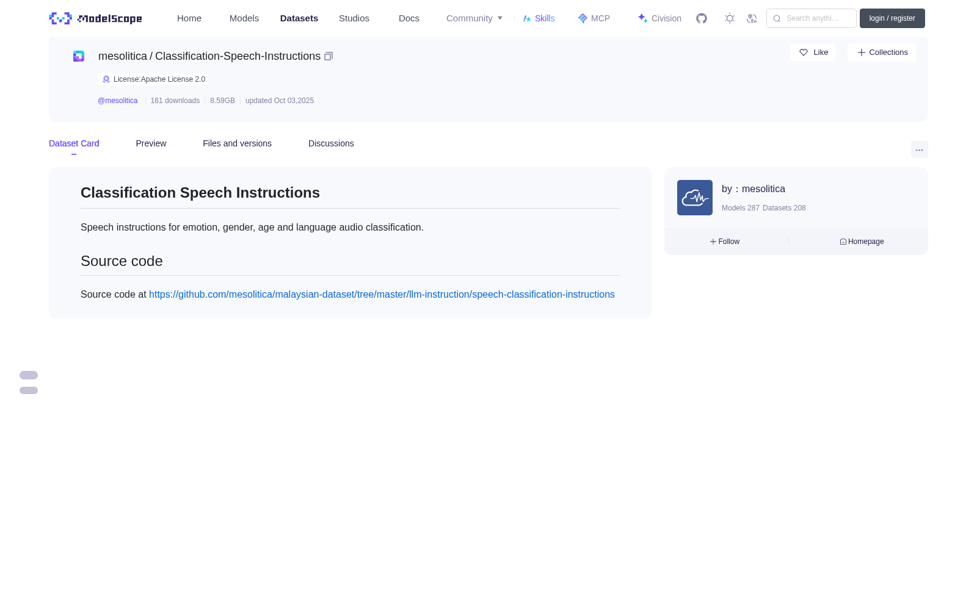Toggle the light/dark theme sun icon
Screen dimensions: 977x610
click(730, 18)
